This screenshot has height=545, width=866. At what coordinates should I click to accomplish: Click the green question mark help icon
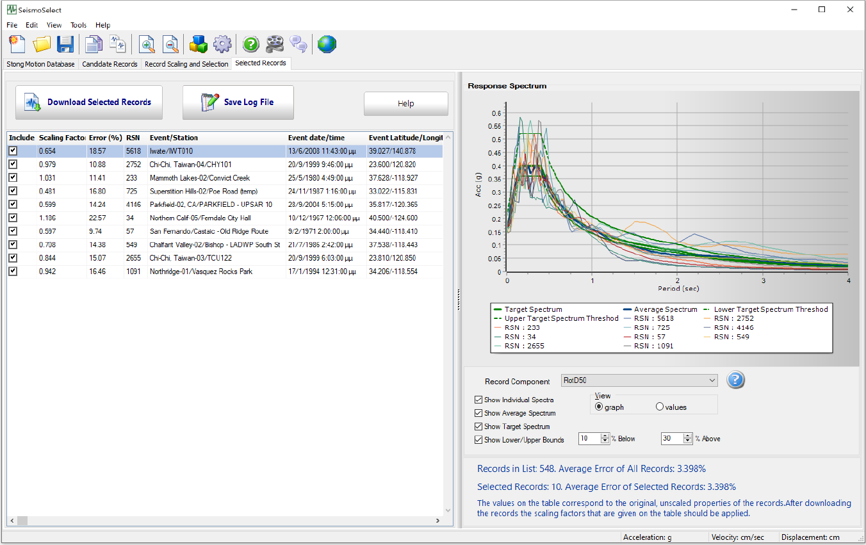[251, 44]
